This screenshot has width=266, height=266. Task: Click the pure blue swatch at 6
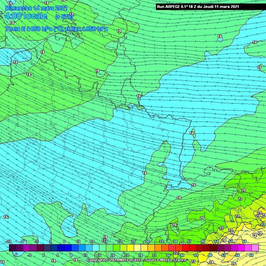tap(68, 248)
